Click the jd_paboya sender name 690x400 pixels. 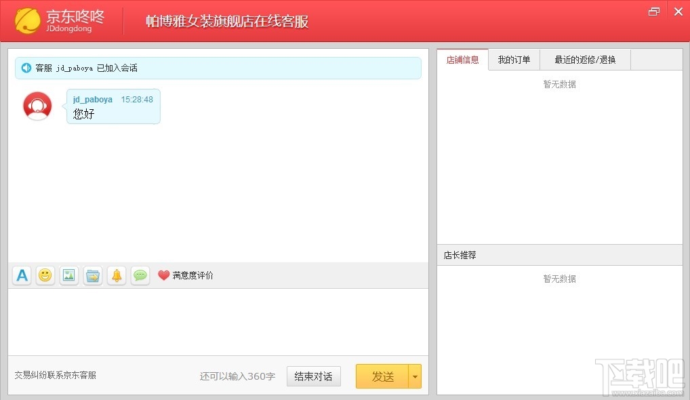tap(93, 100)
